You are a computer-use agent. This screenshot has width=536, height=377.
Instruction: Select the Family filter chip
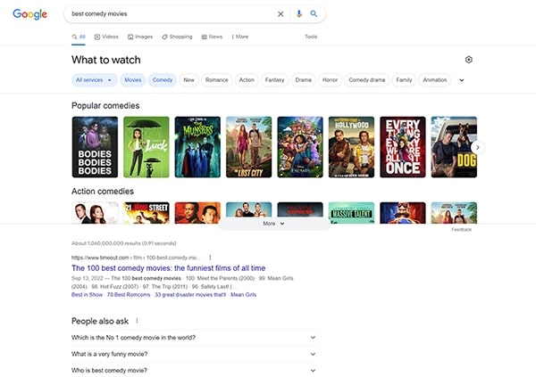click(x=404, y=80)
